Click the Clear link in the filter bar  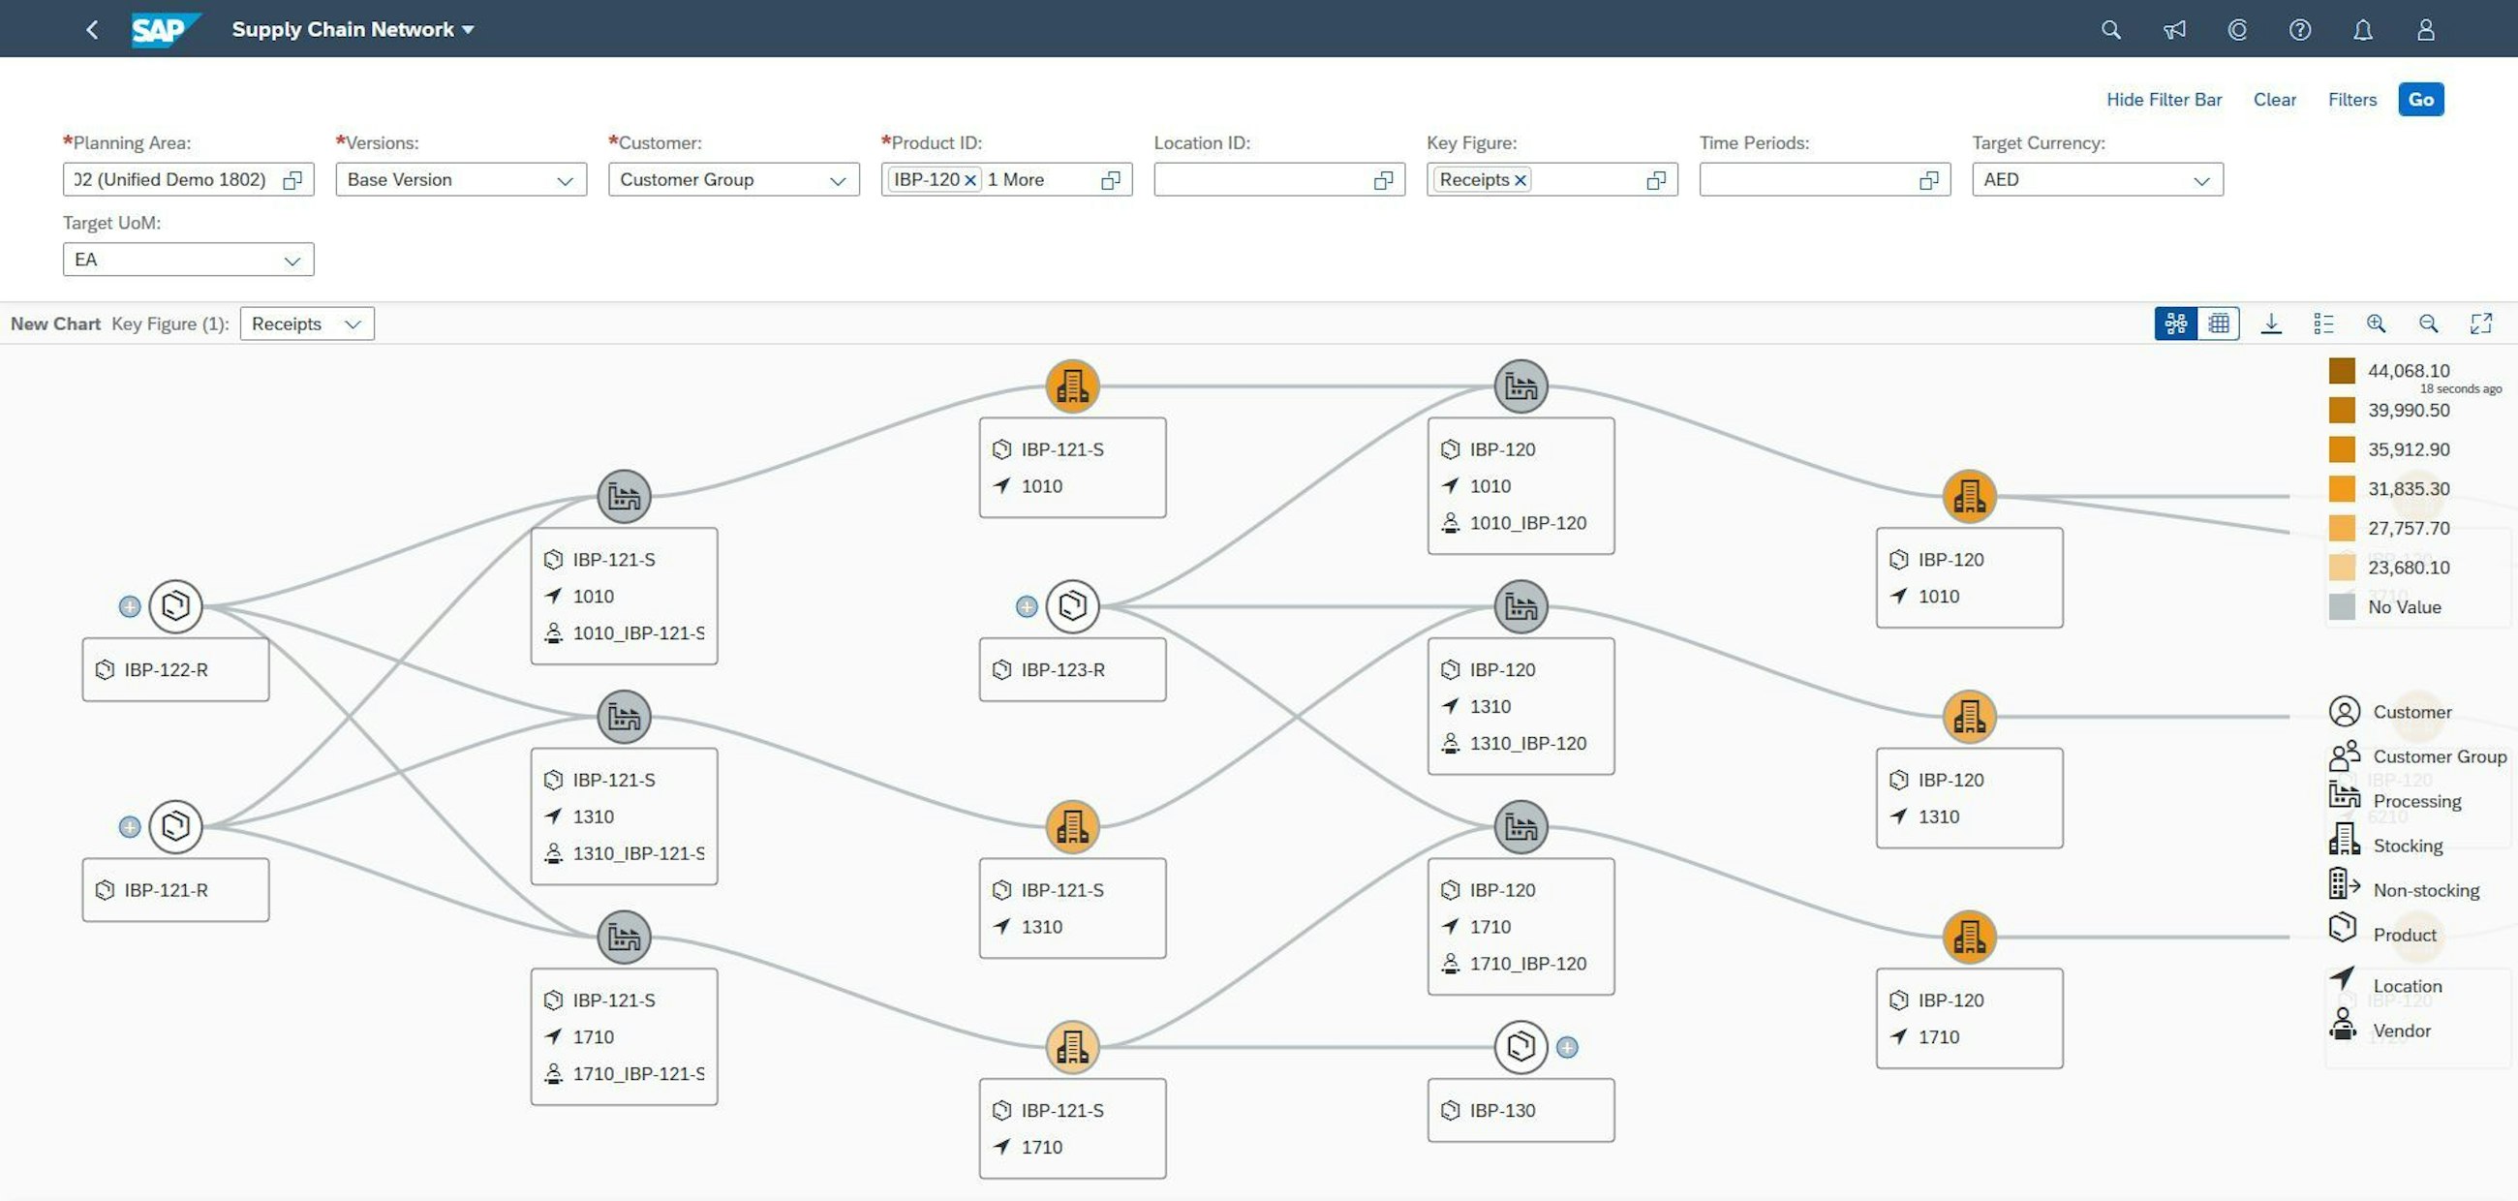tap(2275, 99)
